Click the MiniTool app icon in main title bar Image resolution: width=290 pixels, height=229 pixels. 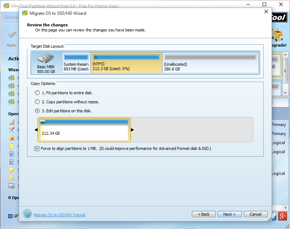[6, 6]
